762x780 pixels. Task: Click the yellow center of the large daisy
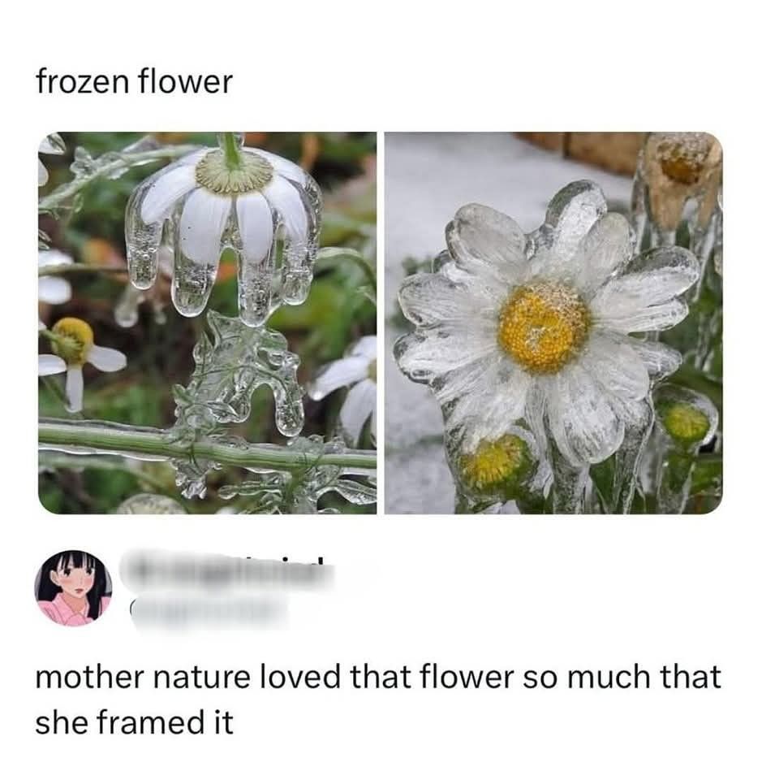(543, 327)
